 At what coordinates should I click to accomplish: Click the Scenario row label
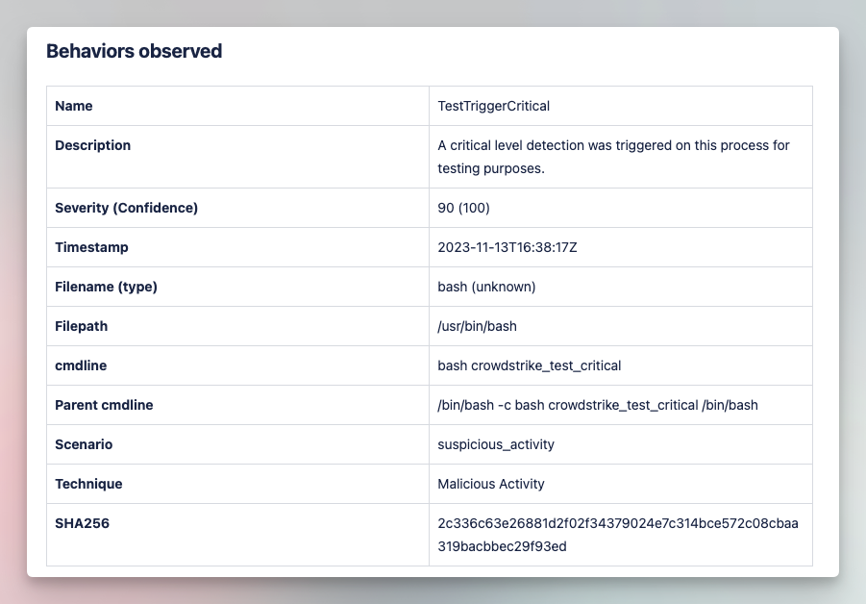[84, 444]
